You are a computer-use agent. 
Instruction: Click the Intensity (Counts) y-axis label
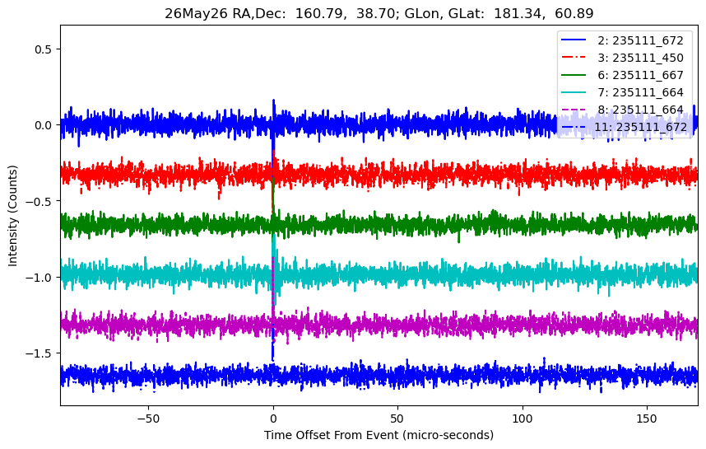(x=12, y=216)
